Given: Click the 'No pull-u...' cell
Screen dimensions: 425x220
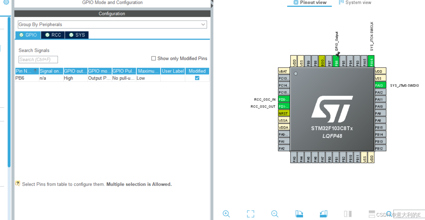Looking at the screenshot, I should coord(124,78).
